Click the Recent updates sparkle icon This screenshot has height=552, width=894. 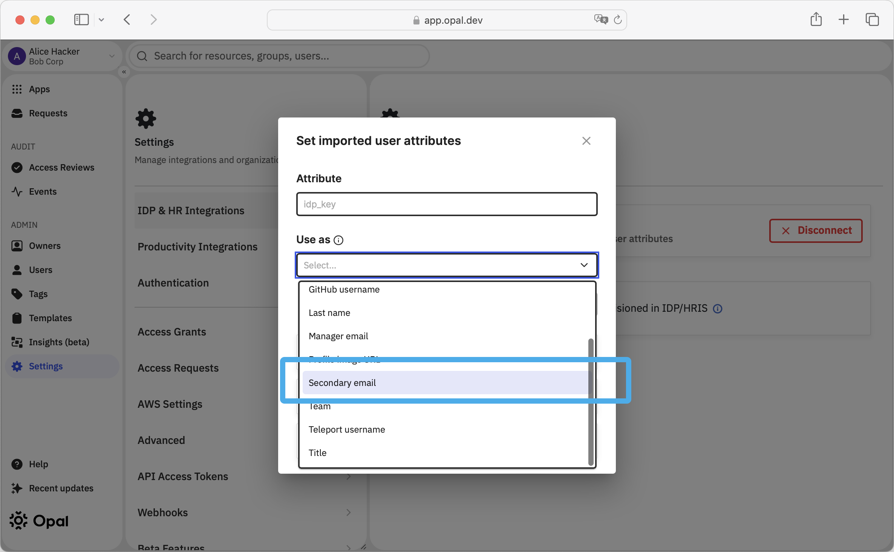pyautogui.click(x=17, y=488)
